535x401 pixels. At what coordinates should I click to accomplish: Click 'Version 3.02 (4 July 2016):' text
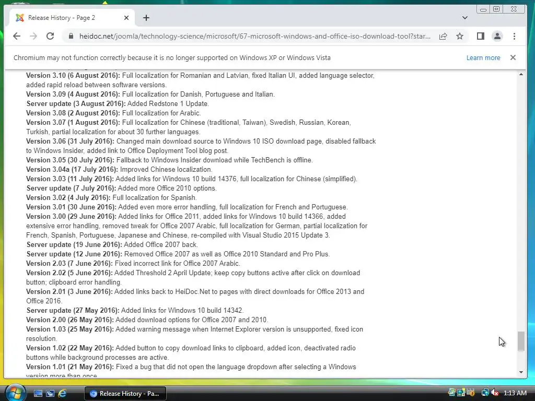pyautogui.click(x=68, y=198)
